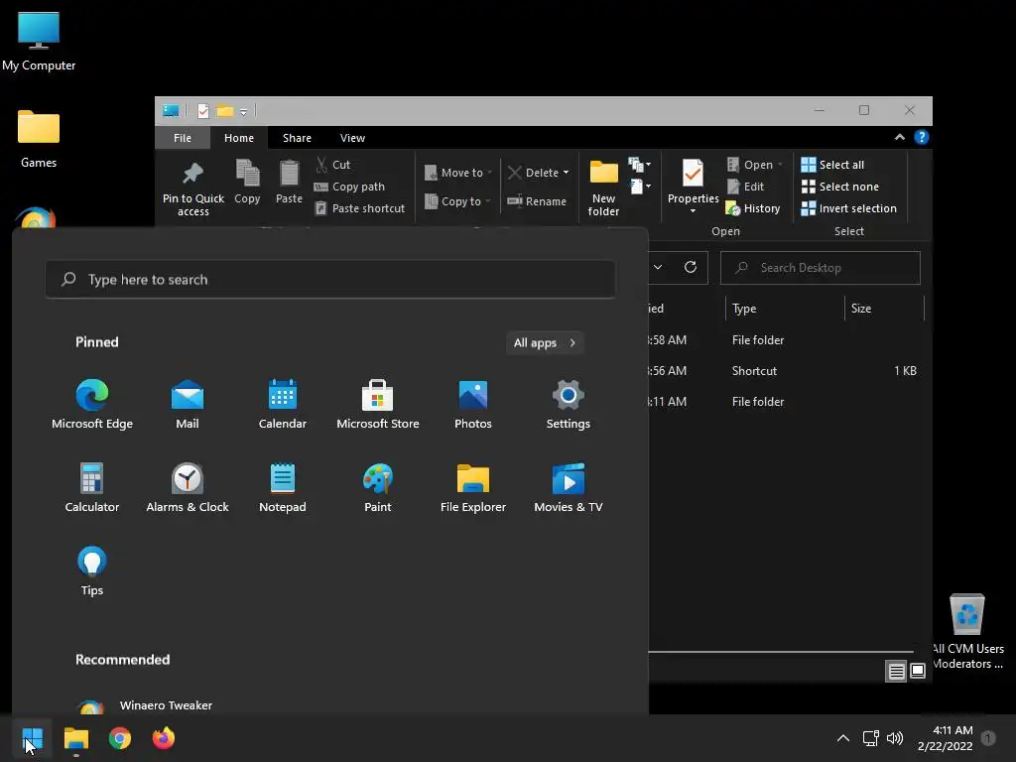Click the Copy ribbon button
The width and height of the screenshot is (1016, 762).
click(x=247, y=183)
